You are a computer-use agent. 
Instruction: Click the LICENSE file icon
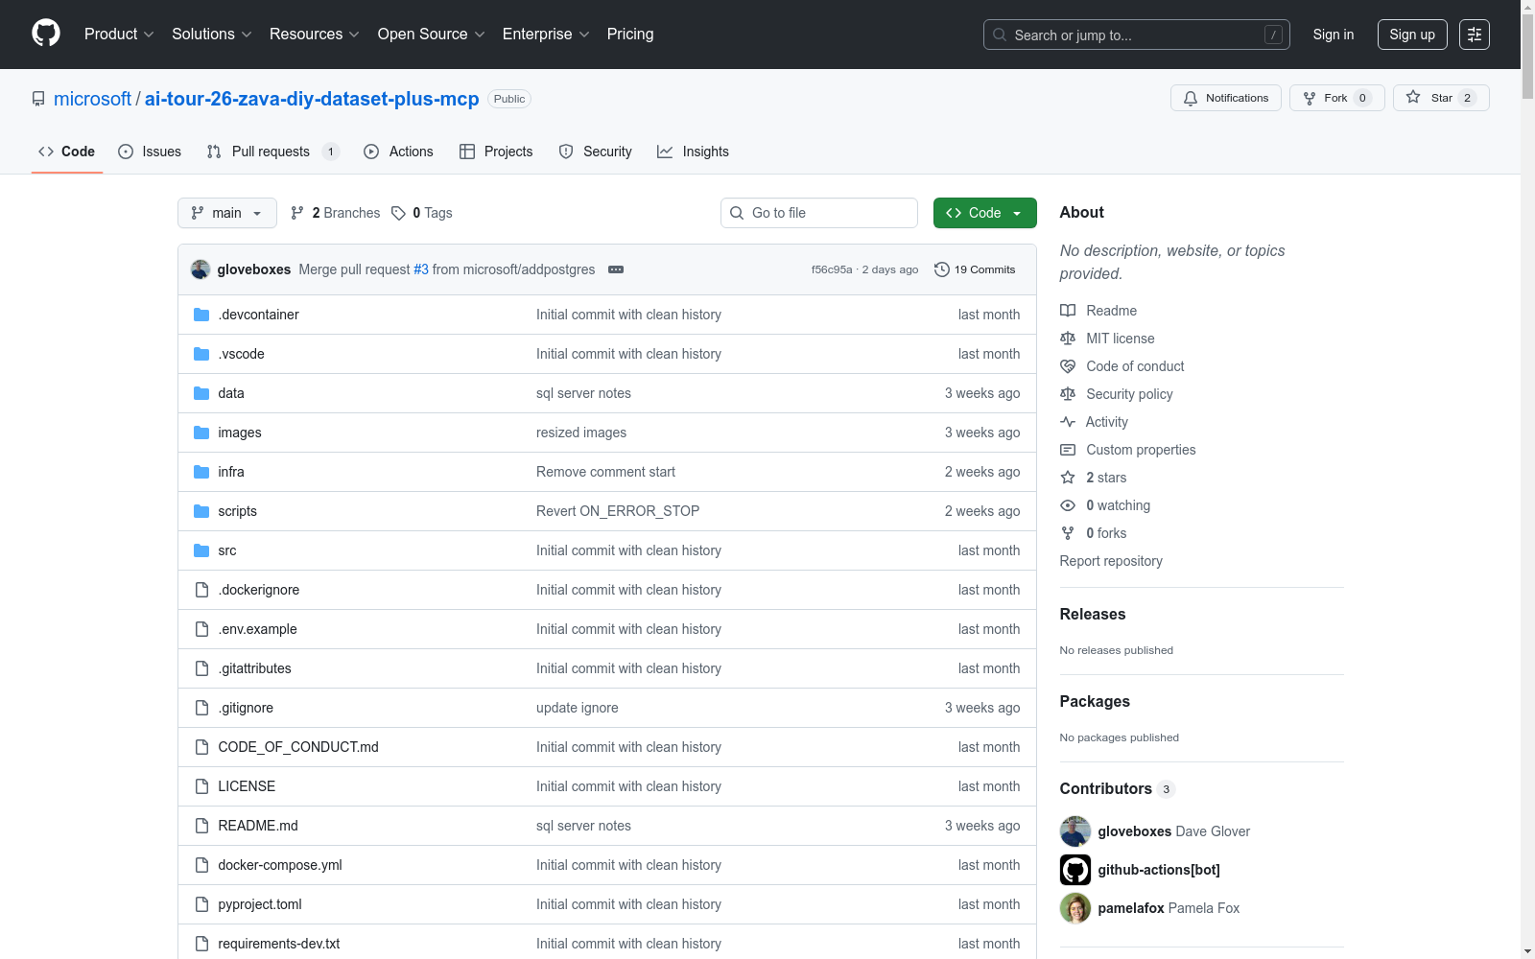[x=201, y=786]
